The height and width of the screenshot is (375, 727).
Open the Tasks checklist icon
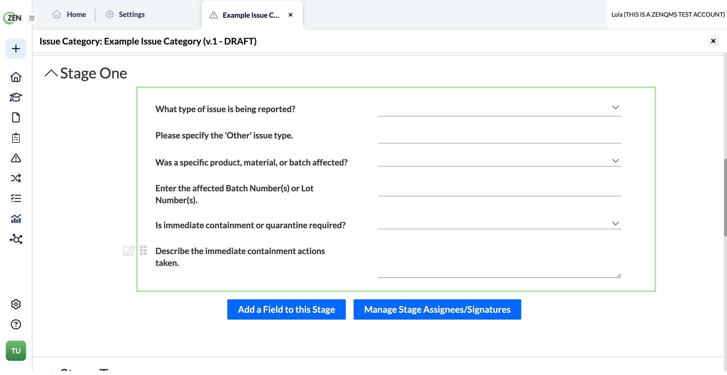pos(16,198)
